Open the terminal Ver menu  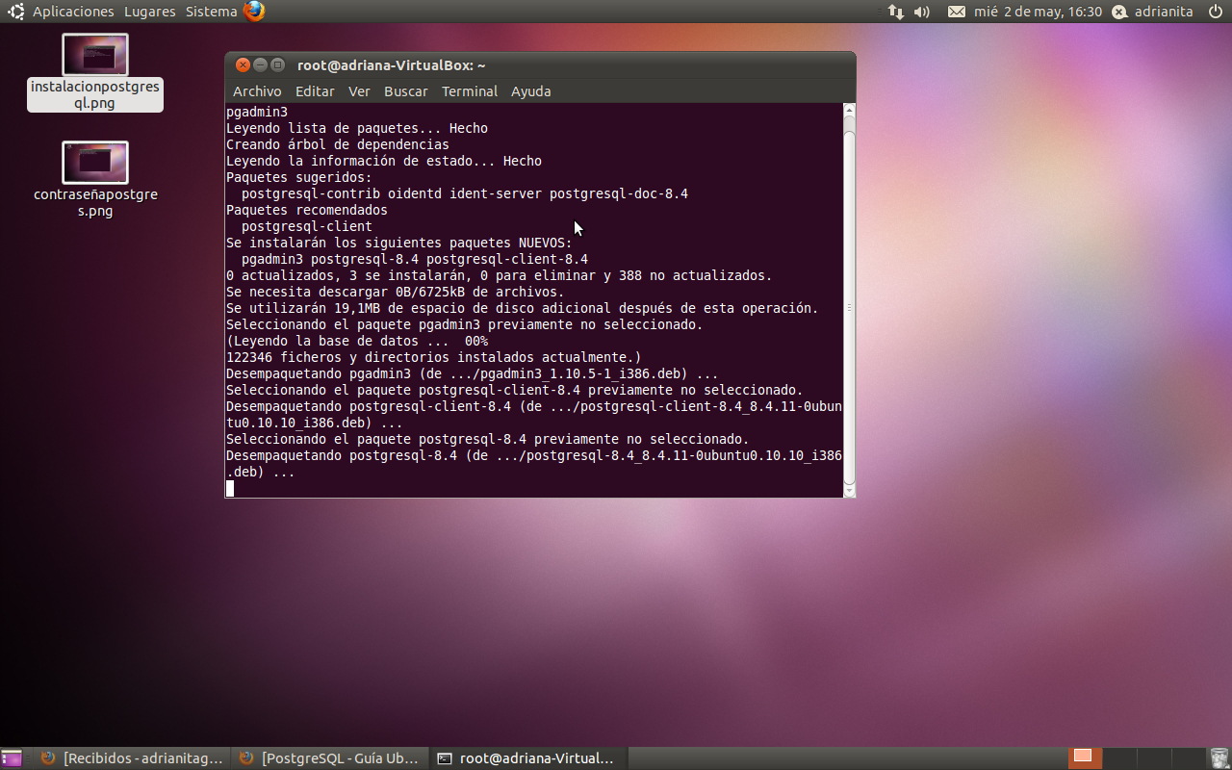pyautogui.click(x=359, y=91)
